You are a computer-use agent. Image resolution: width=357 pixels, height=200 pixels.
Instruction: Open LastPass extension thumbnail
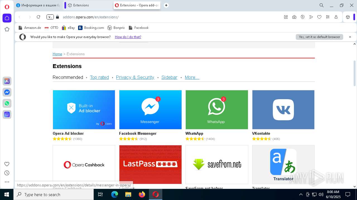pos(150,164)
